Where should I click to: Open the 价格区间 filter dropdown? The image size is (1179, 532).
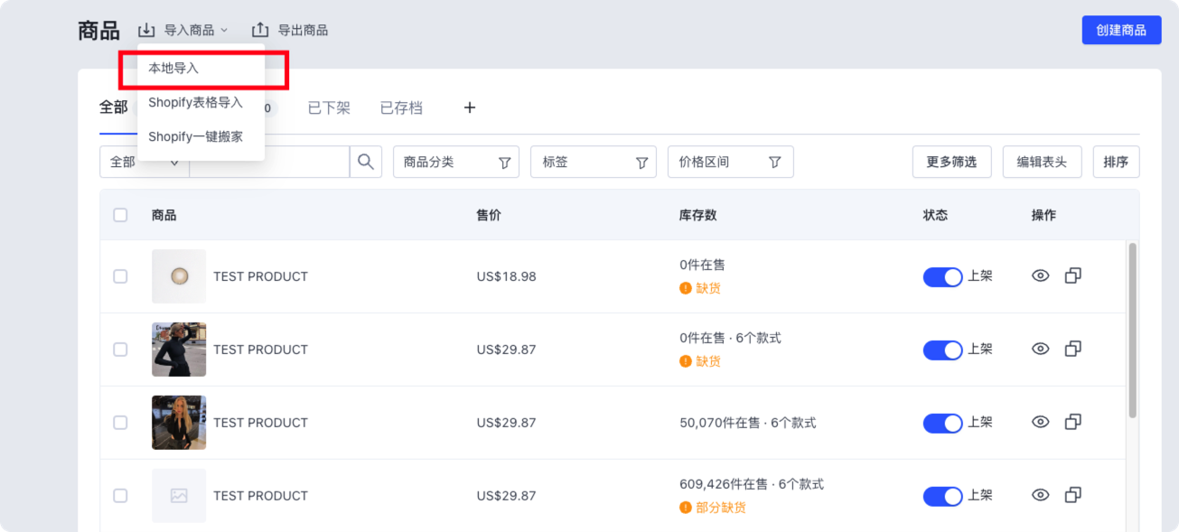[x=731, y=162]
